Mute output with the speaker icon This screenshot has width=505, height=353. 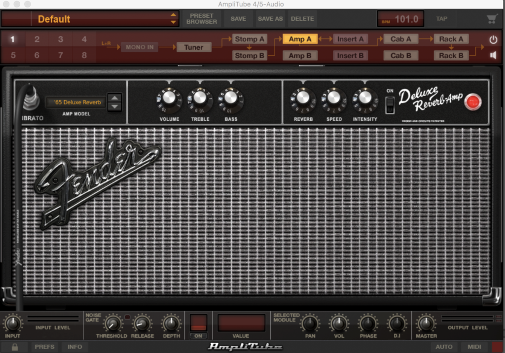[493, 55]
